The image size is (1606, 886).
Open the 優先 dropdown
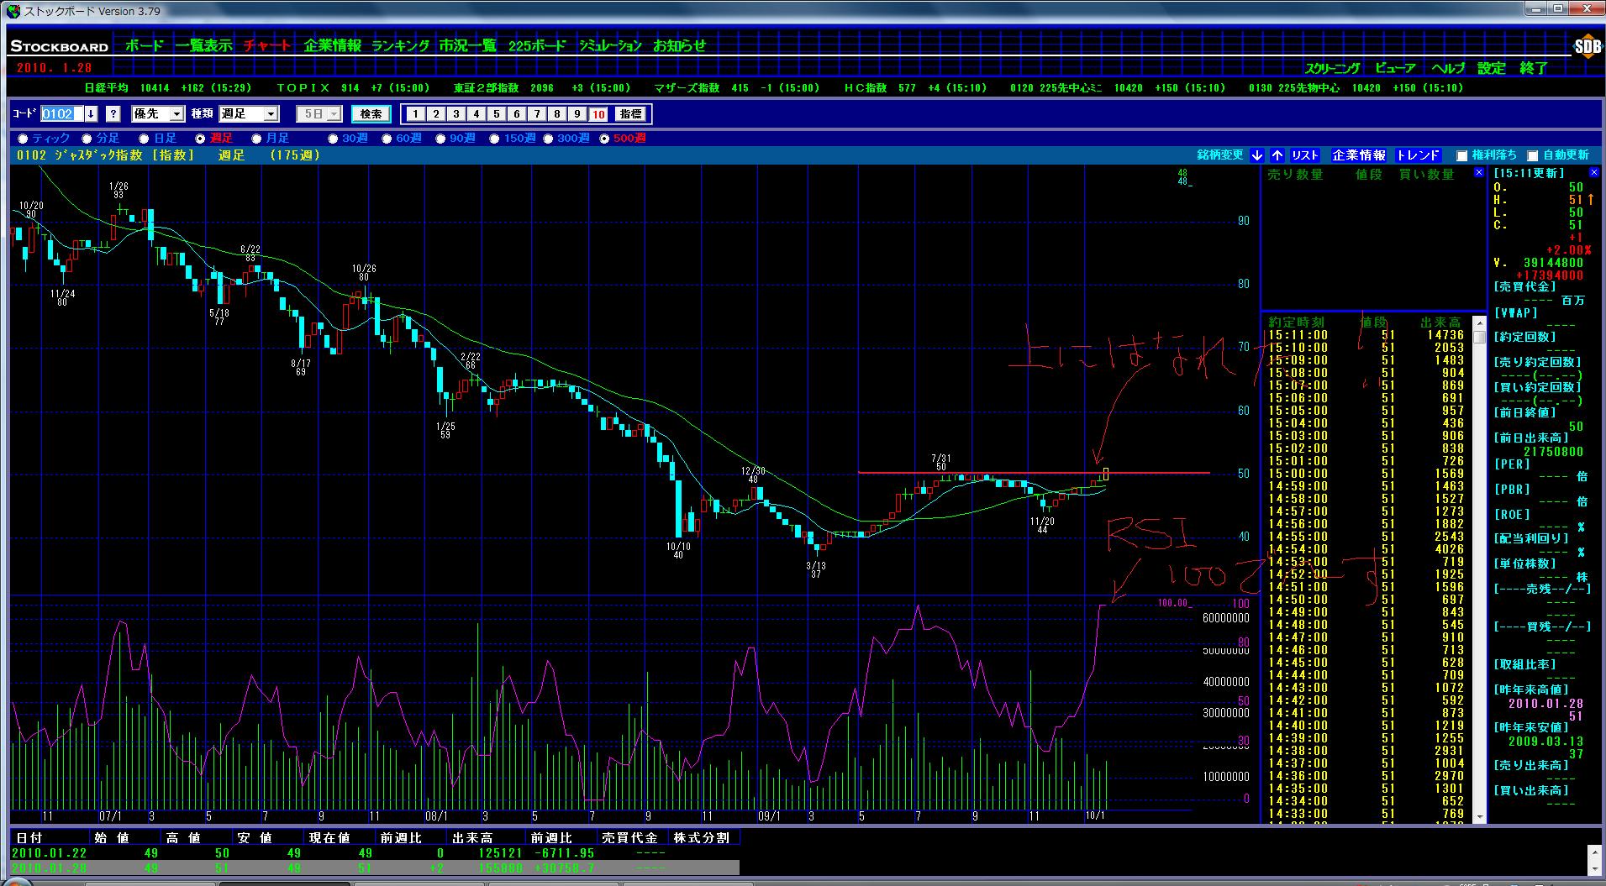[x=158, y=114]
